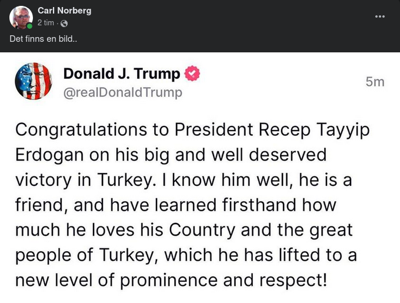Click the Donald J. Trump display name
The width and height of the screenshot is (400, 303).
click(x=121, y=74)
